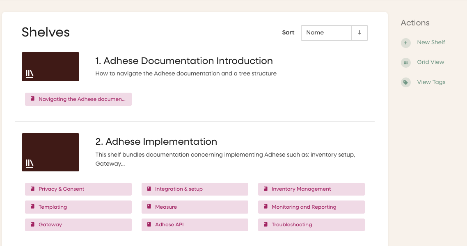The height and width of the screenshot is (246, 467).
Task: Toggle sort direction arrow button
Action: (x=359, y=33)
